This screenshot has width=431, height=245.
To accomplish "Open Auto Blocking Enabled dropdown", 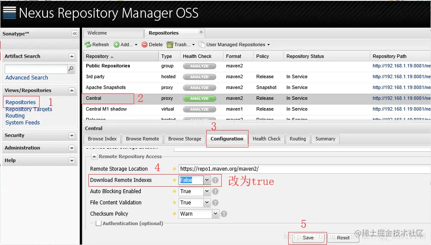I will [207, 191].
